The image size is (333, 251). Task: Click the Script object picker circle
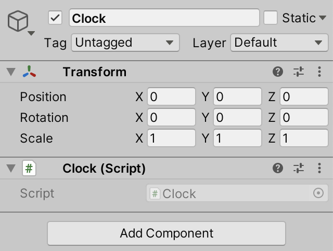pyautogui.click(x=318, y=193)
